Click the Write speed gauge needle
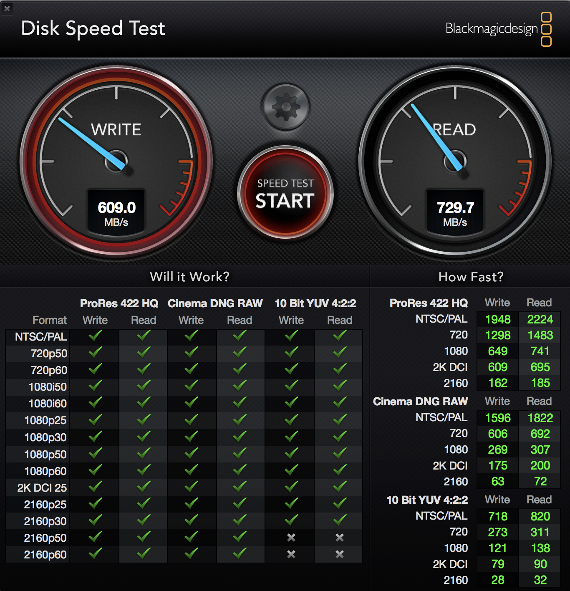The height and width of the screenshot is (591, 570). coord(91,143)
